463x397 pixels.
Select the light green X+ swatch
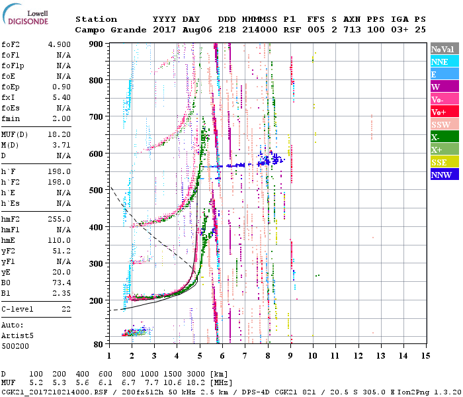(x=444, y=149)
